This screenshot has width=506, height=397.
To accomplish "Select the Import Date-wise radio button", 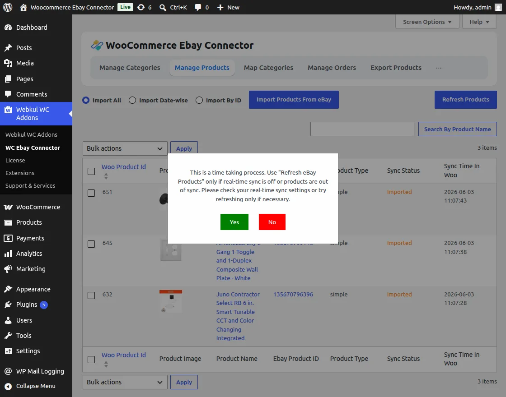I will 132,100.
